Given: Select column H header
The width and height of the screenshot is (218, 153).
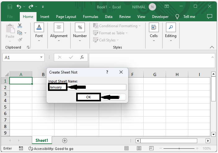Looking at the screenshot, I should [x=177, y=74].
